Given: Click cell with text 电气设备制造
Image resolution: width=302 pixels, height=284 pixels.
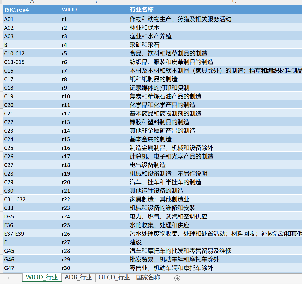Looking at the screenshot, I should [215, 165].
